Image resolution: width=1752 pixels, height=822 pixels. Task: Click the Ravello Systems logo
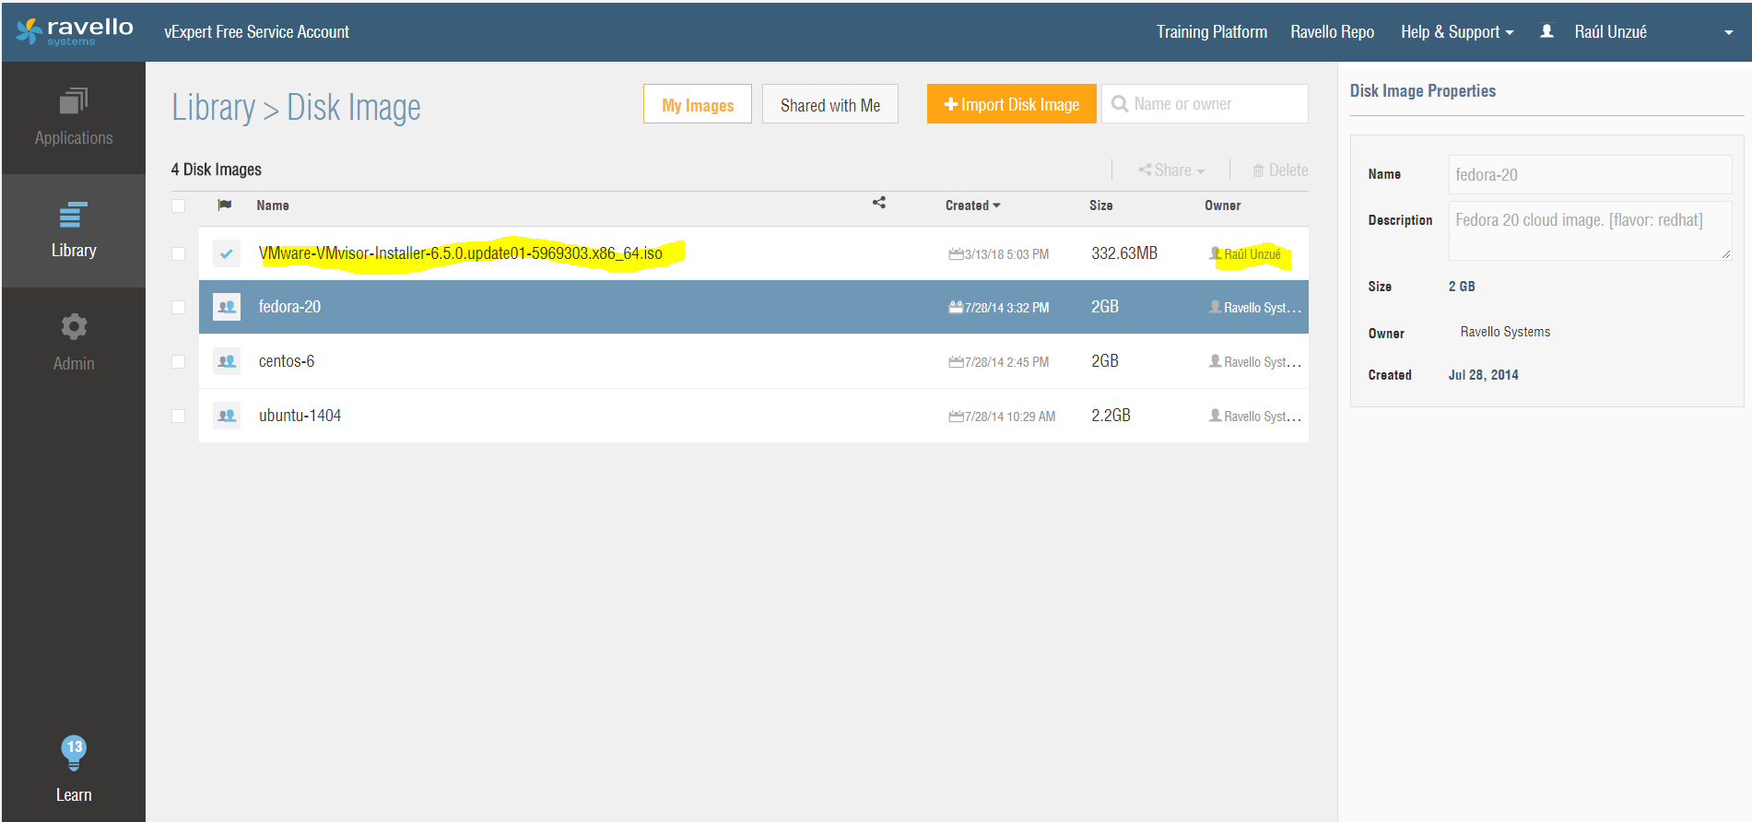[75, 31]
